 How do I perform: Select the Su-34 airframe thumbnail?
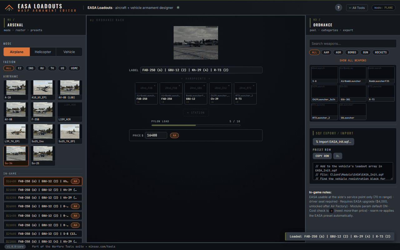click(x=16, y=156)
